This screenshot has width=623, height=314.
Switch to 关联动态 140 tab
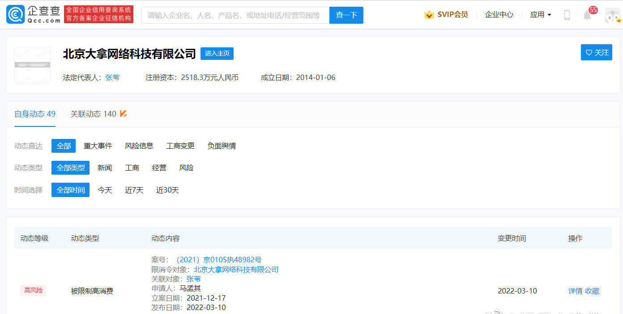(x=93, y=114)
